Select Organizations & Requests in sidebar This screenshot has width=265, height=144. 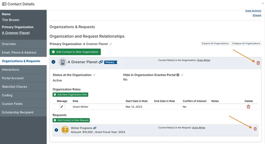click(x=23, y=61)
